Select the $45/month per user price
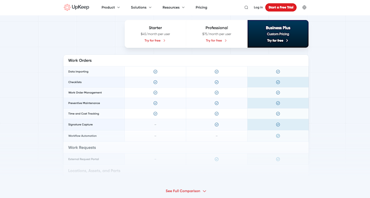 tap(155, 34)
